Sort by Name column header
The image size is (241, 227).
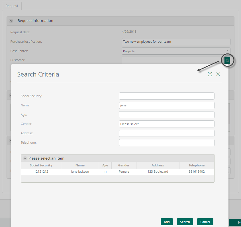pyautogui.click(x=80, y=165)
